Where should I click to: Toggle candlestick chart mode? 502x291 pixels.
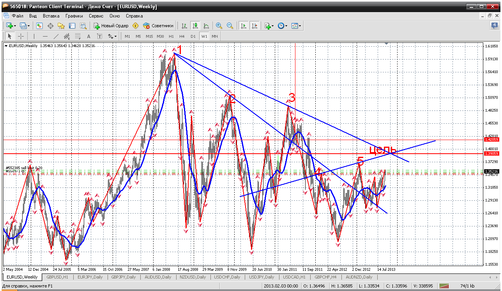tap(195, 26)
